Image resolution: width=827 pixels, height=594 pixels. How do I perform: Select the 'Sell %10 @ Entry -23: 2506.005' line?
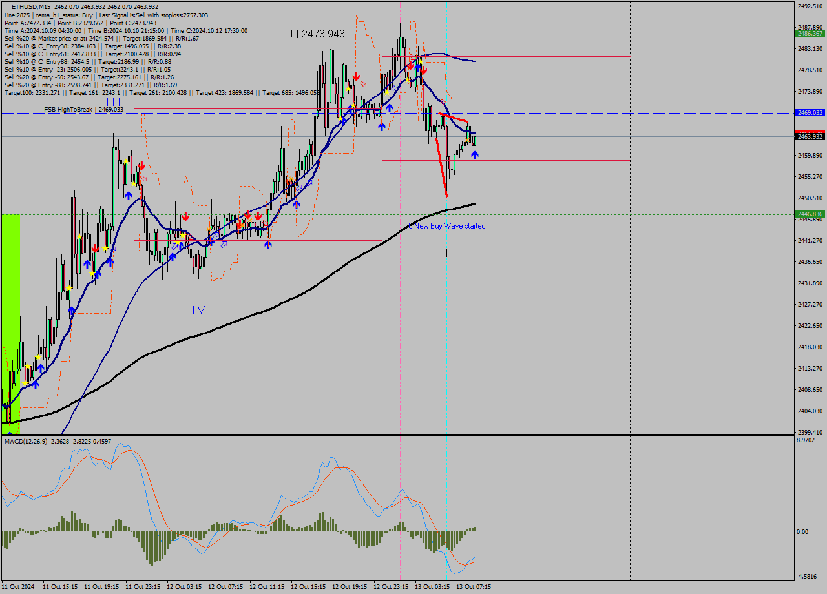(87, 69)
